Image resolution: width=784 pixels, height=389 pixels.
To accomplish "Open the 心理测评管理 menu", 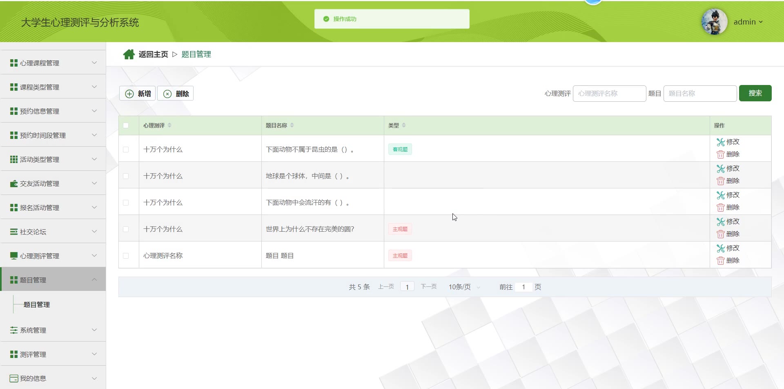I will coord(53,255).
